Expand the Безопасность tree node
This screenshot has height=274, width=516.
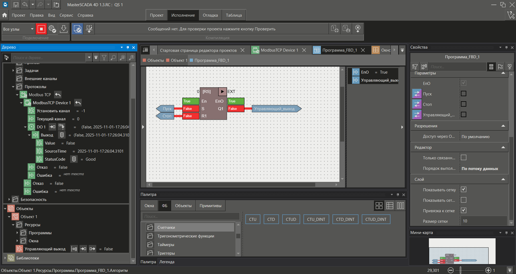pyautogui.click(x=9, y=199)
